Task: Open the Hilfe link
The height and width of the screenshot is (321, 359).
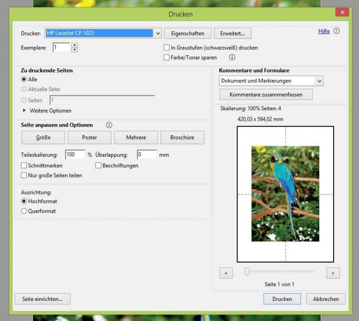Action: 324,31
